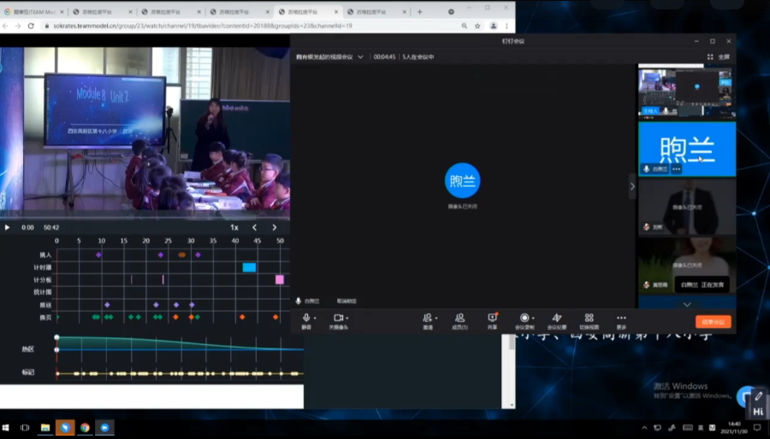Expand more participants chevron below thumbnails

(687, 304)
